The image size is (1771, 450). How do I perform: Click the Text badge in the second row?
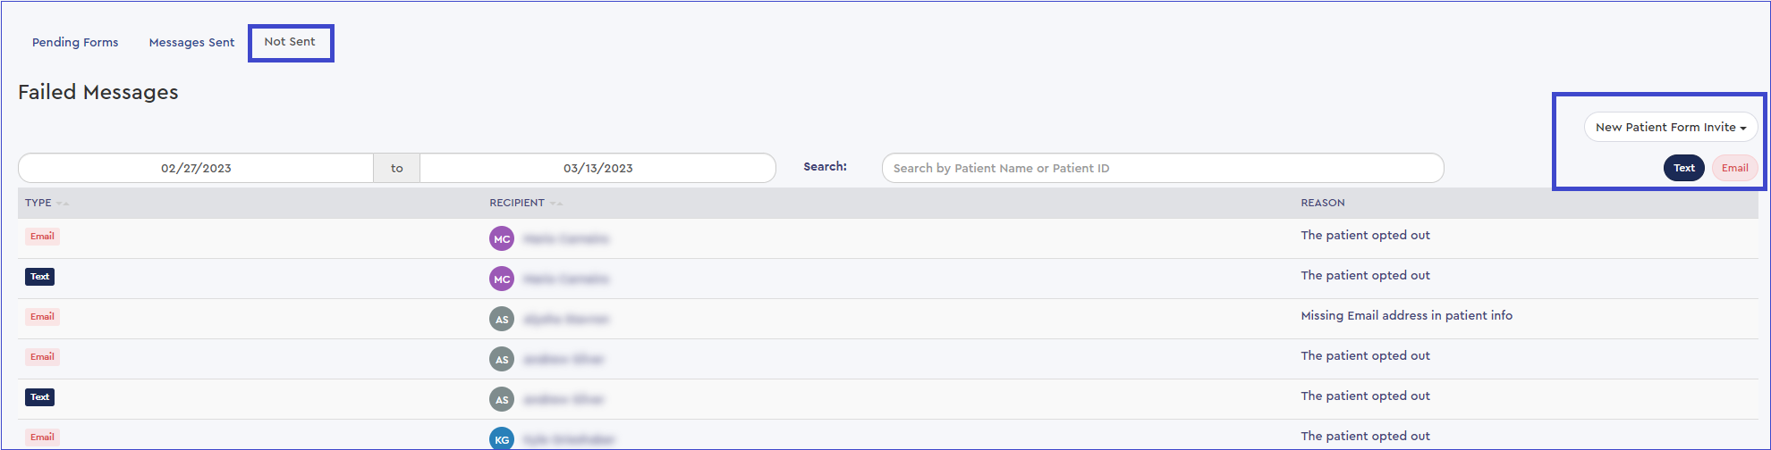(40, 277)
